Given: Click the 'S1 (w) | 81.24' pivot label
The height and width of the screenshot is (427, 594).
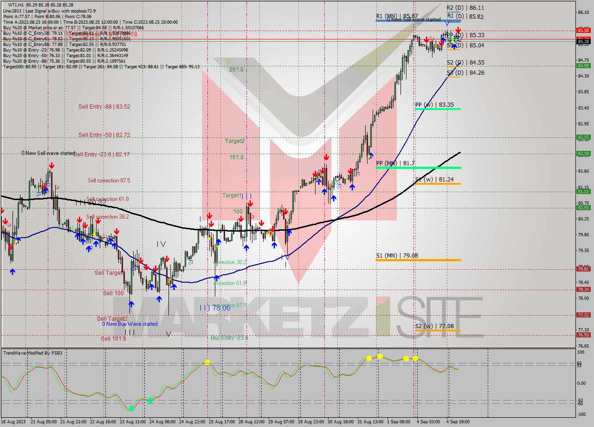Looking at the screenshot, I should pos(434,180).
